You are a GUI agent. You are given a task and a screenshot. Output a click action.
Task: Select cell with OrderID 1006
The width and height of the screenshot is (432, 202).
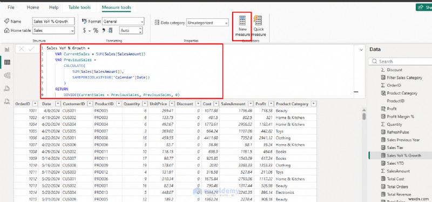[26, 138]
